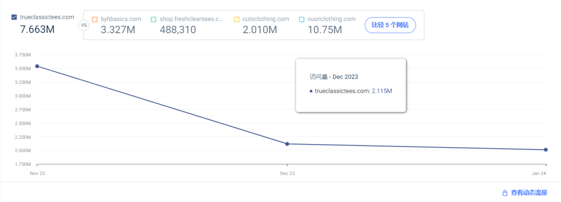Click the VS. circle badge

pos(83,25)
